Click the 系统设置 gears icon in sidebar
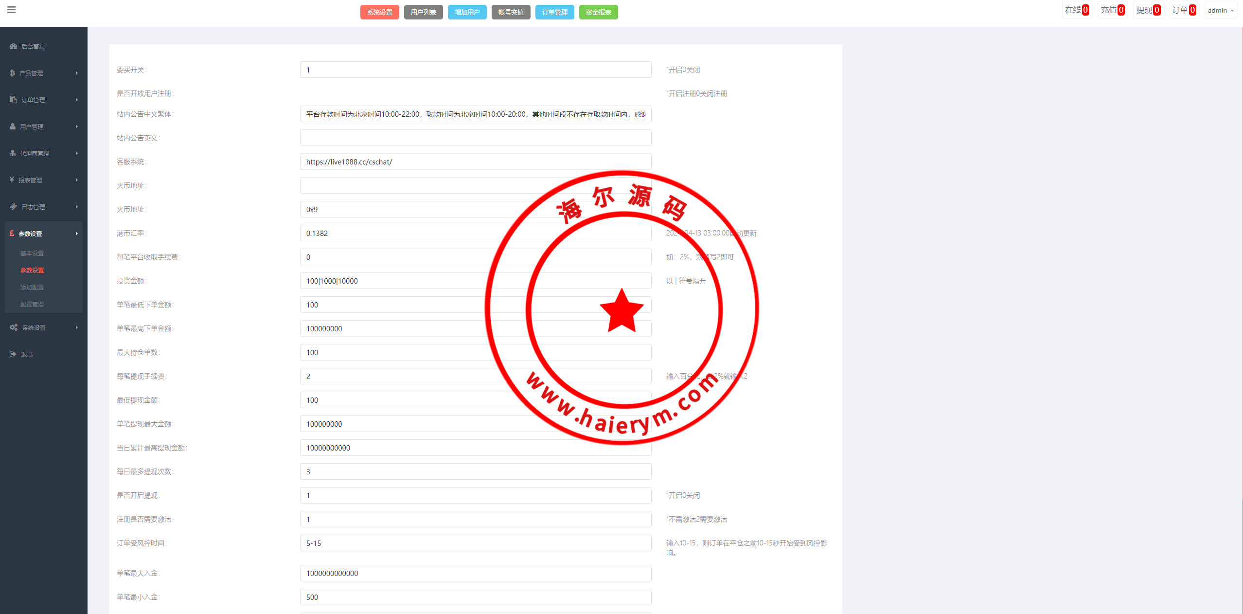 [14, 327]
